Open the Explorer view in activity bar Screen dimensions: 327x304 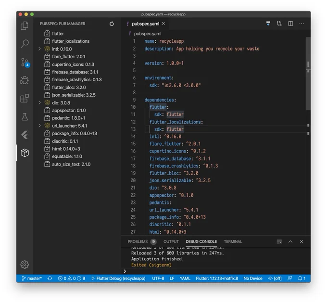25,25
